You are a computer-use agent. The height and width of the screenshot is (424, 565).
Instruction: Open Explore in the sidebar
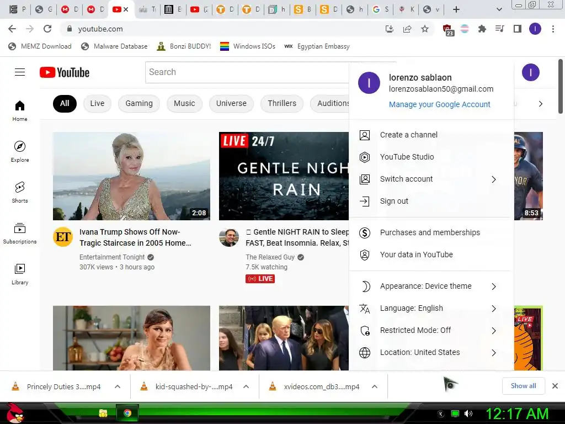[x=20, y=152]
